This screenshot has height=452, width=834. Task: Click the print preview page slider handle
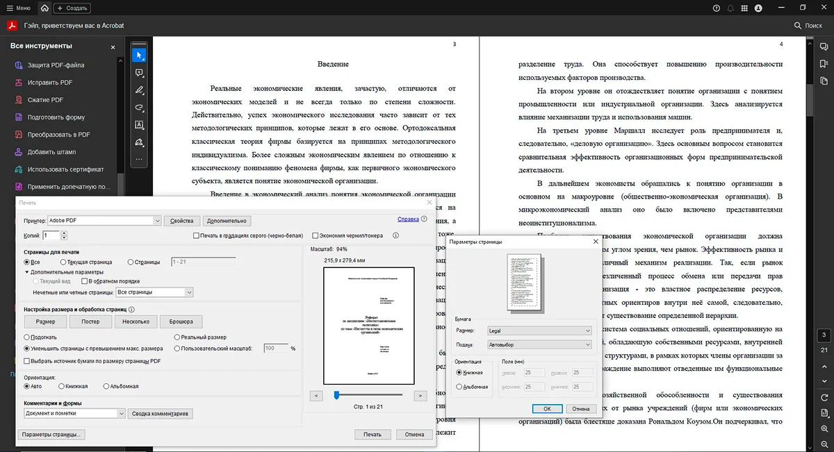[336, 395]
